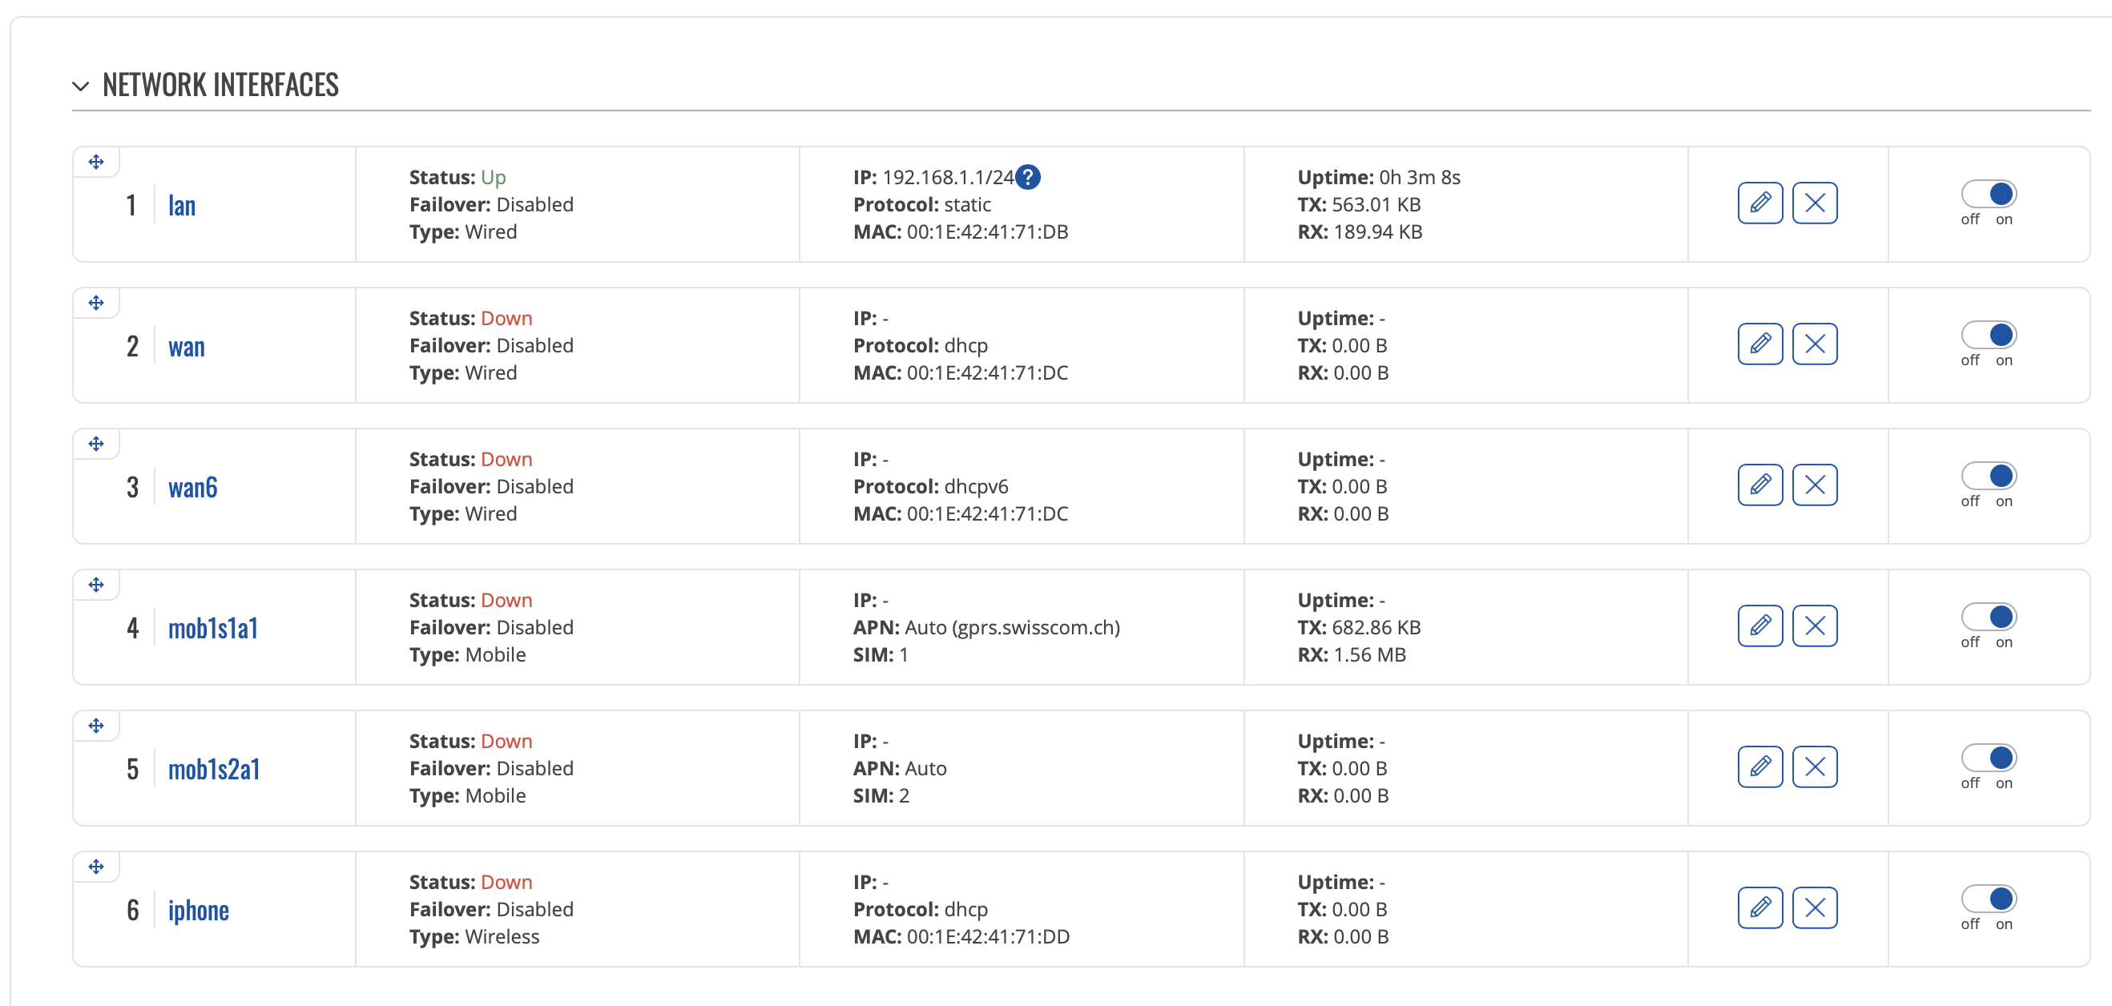This screenshot has width=2112, height=1006.
Task: Click the wan interface name link
Action: (186, 347)
